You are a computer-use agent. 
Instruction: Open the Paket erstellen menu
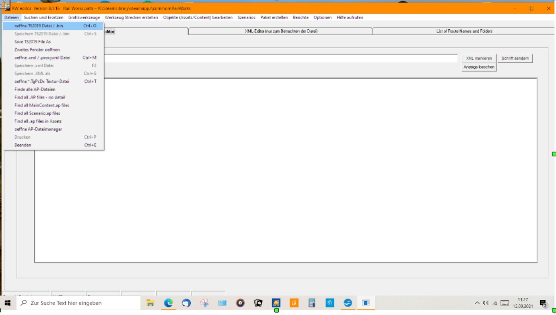[274, 17]
